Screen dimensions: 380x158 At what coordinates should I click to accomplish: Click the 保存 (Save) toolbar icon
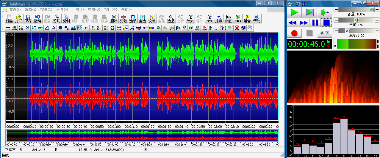pos(28,19)
